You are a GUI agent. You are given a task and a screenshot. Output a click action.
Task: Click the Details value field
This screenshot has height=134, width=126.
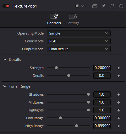102,76
